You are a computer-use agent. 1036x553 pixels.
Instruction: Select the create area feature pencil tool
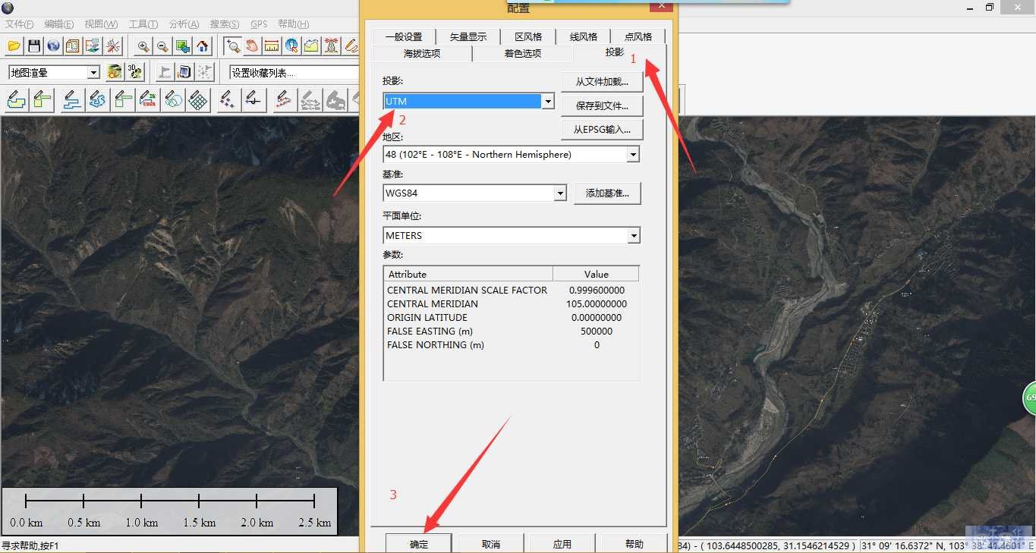[x=17, y=99]
